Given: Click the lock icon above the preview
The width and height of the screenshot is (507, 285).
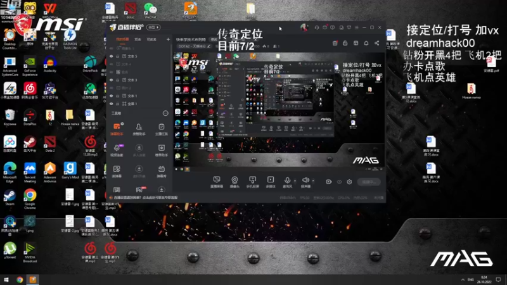Looking at the screenshot, I should 345,43.
